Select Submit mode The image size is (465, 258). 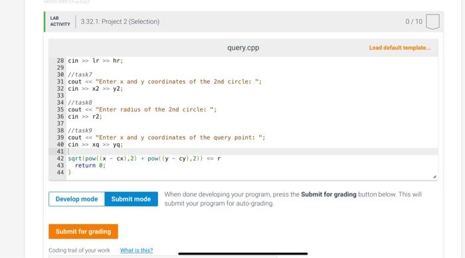tap(131, 199)
